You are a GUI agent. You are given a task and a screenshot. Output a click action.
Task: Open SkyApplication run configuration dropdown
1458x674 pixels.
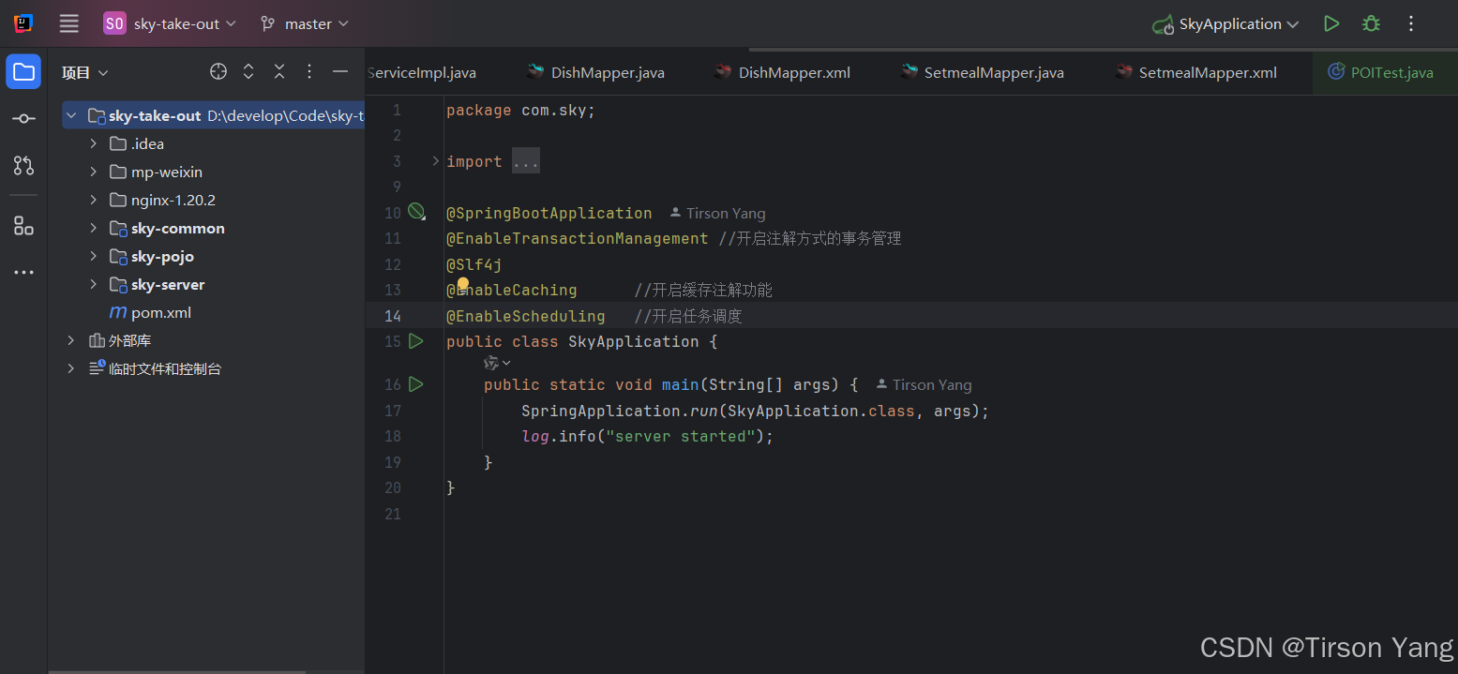click(1226, 24)
